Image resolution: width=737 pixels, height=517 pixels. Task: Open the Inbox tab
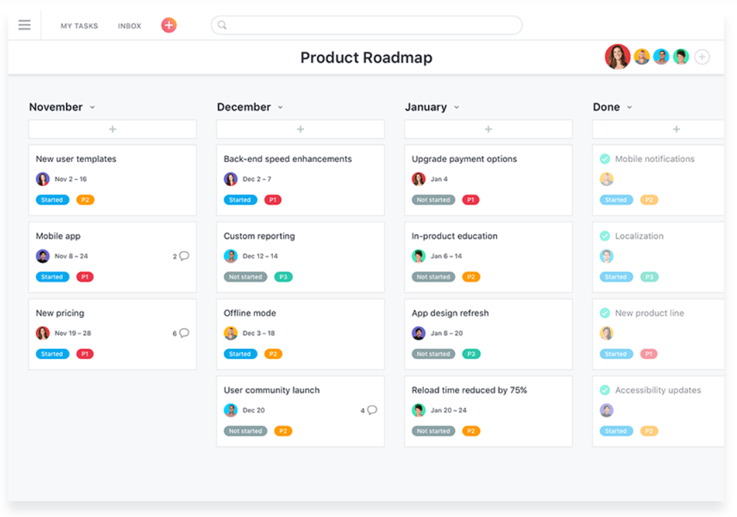click(129, 26)
